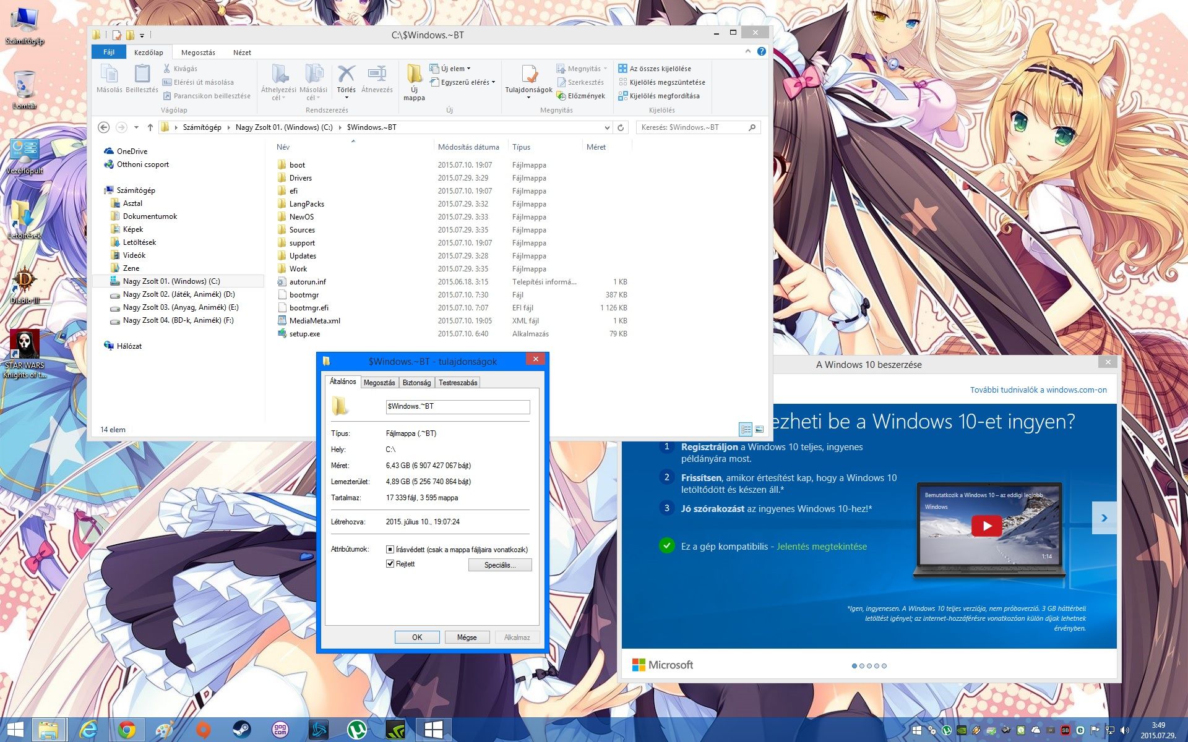Open the Biztonság tab in properties

click(416, 383)
